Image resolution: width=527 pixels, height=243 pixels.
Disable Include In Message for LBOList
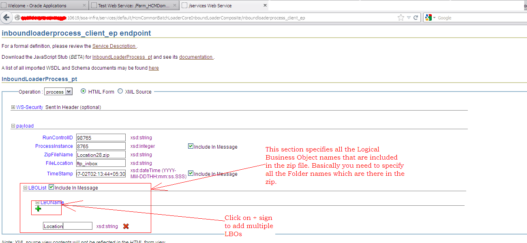click(51, 187)
